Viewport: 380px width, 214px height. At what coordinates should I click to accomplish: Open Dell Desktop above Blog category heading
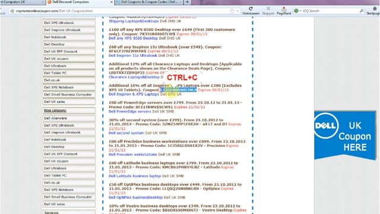pos(69,45)
